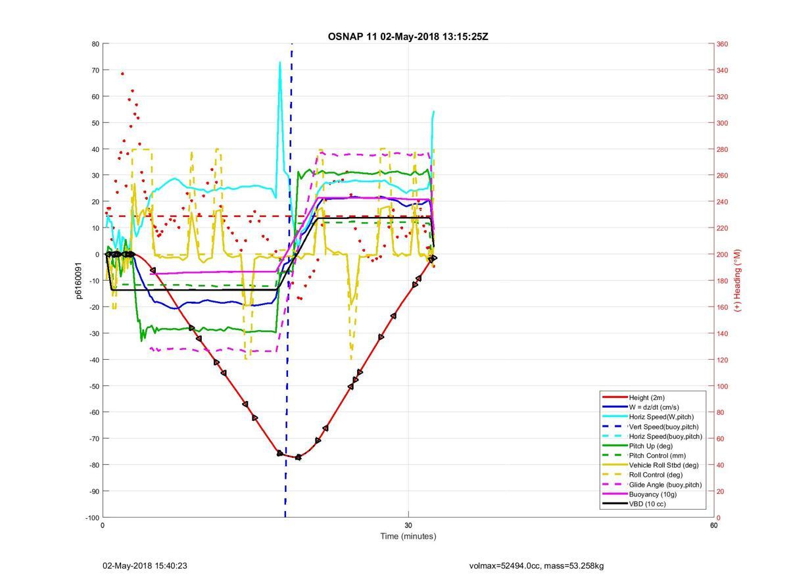Viewport: 789px width, 582px height.
Task: Click the right axis tick label 200
Action: pyautogui.click(x=722, y=255)
